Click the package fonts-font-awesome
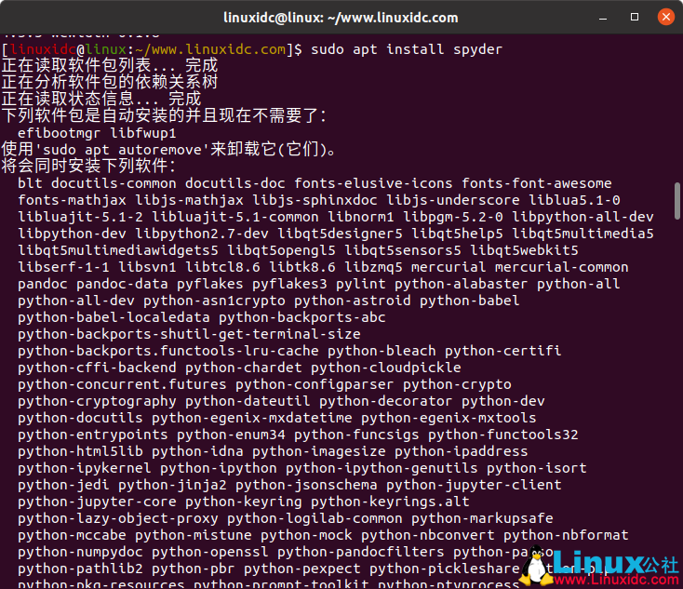683x589 pixels. coord(537,183)
